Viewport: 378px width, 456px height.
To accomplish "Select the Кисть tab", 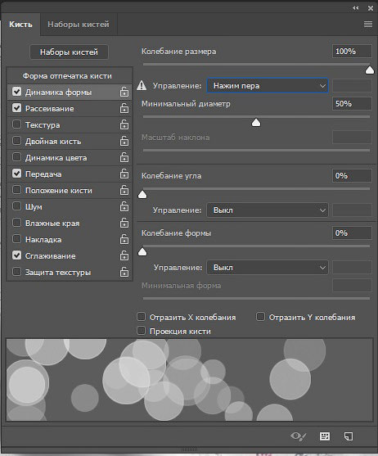I will (x=20, y=24).
